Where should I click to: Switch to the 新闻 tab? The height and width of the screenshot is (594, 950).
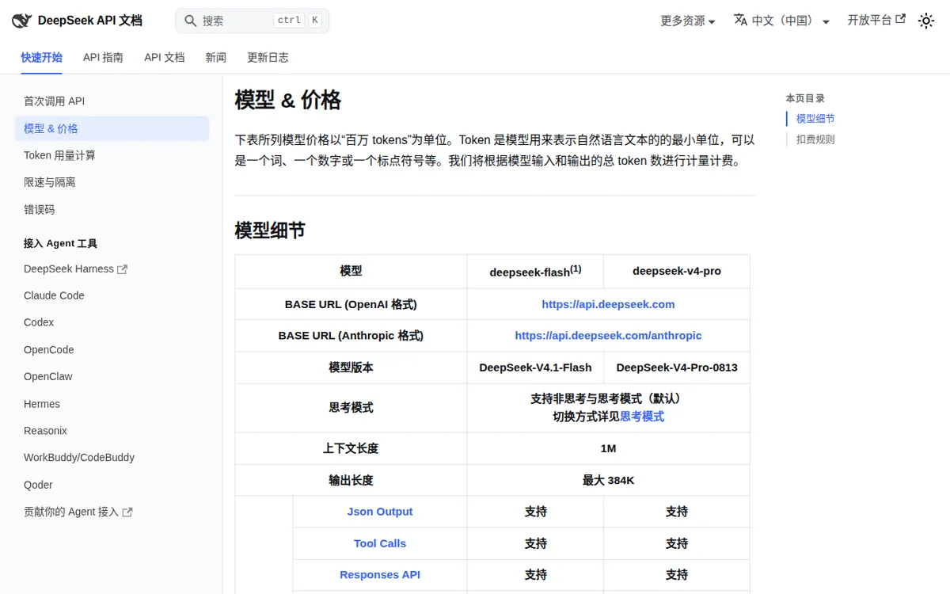215,57
